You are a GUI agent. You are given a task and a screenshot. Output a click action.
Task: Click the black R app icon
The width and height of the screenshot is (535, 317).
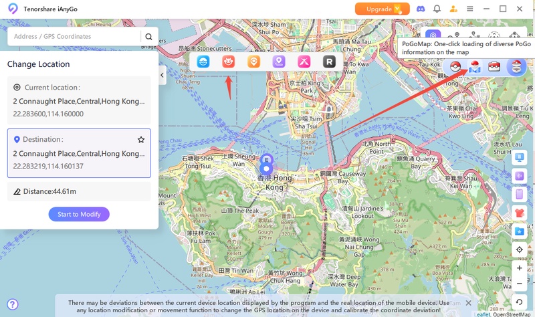pos(329,62)
